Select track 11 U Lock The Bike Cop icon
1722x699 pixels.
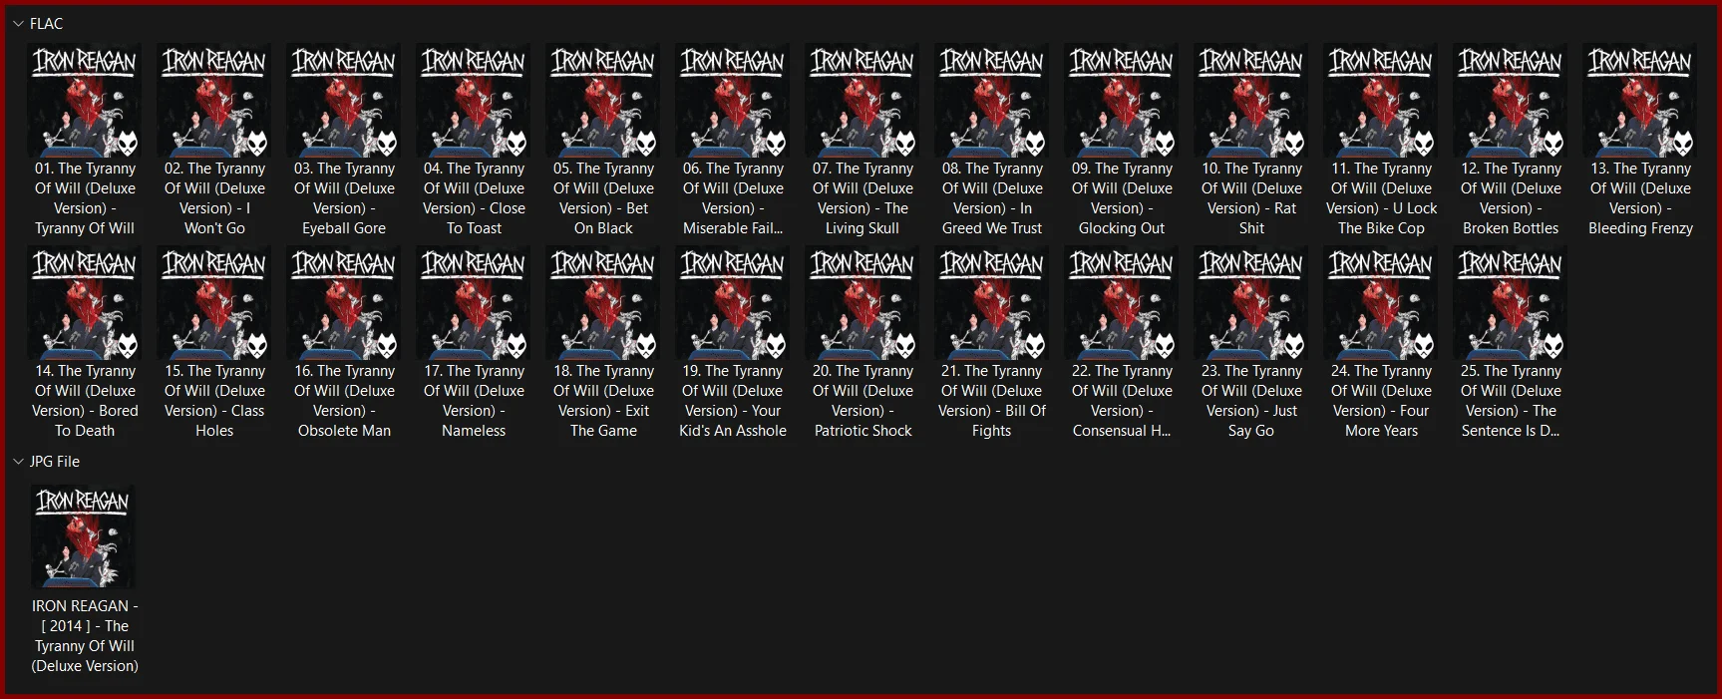pyautogui.click(x=1381, y=100)
